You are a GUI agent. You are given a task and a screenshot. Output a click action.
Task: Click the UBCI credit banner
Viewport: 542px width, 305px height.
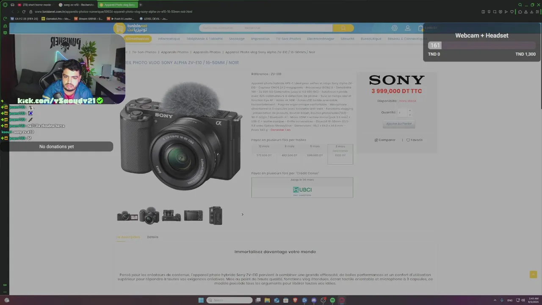[302, 187]
